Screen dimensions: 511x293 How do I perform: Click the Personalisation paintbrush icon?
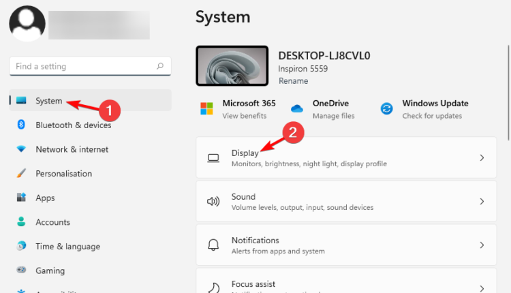point(21,174)
